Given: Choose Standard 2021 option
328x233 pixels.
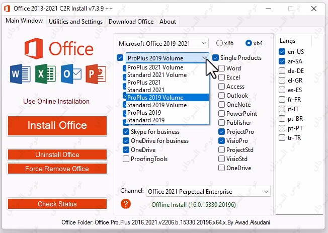Looking at the screenshot, I should 168,90.
